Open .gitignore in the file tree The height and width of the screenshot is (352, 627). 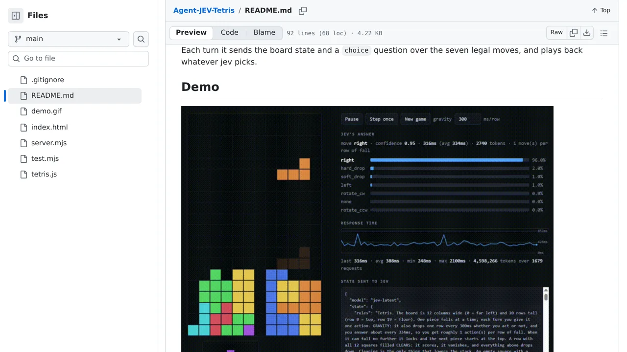(x=48, y=80)
